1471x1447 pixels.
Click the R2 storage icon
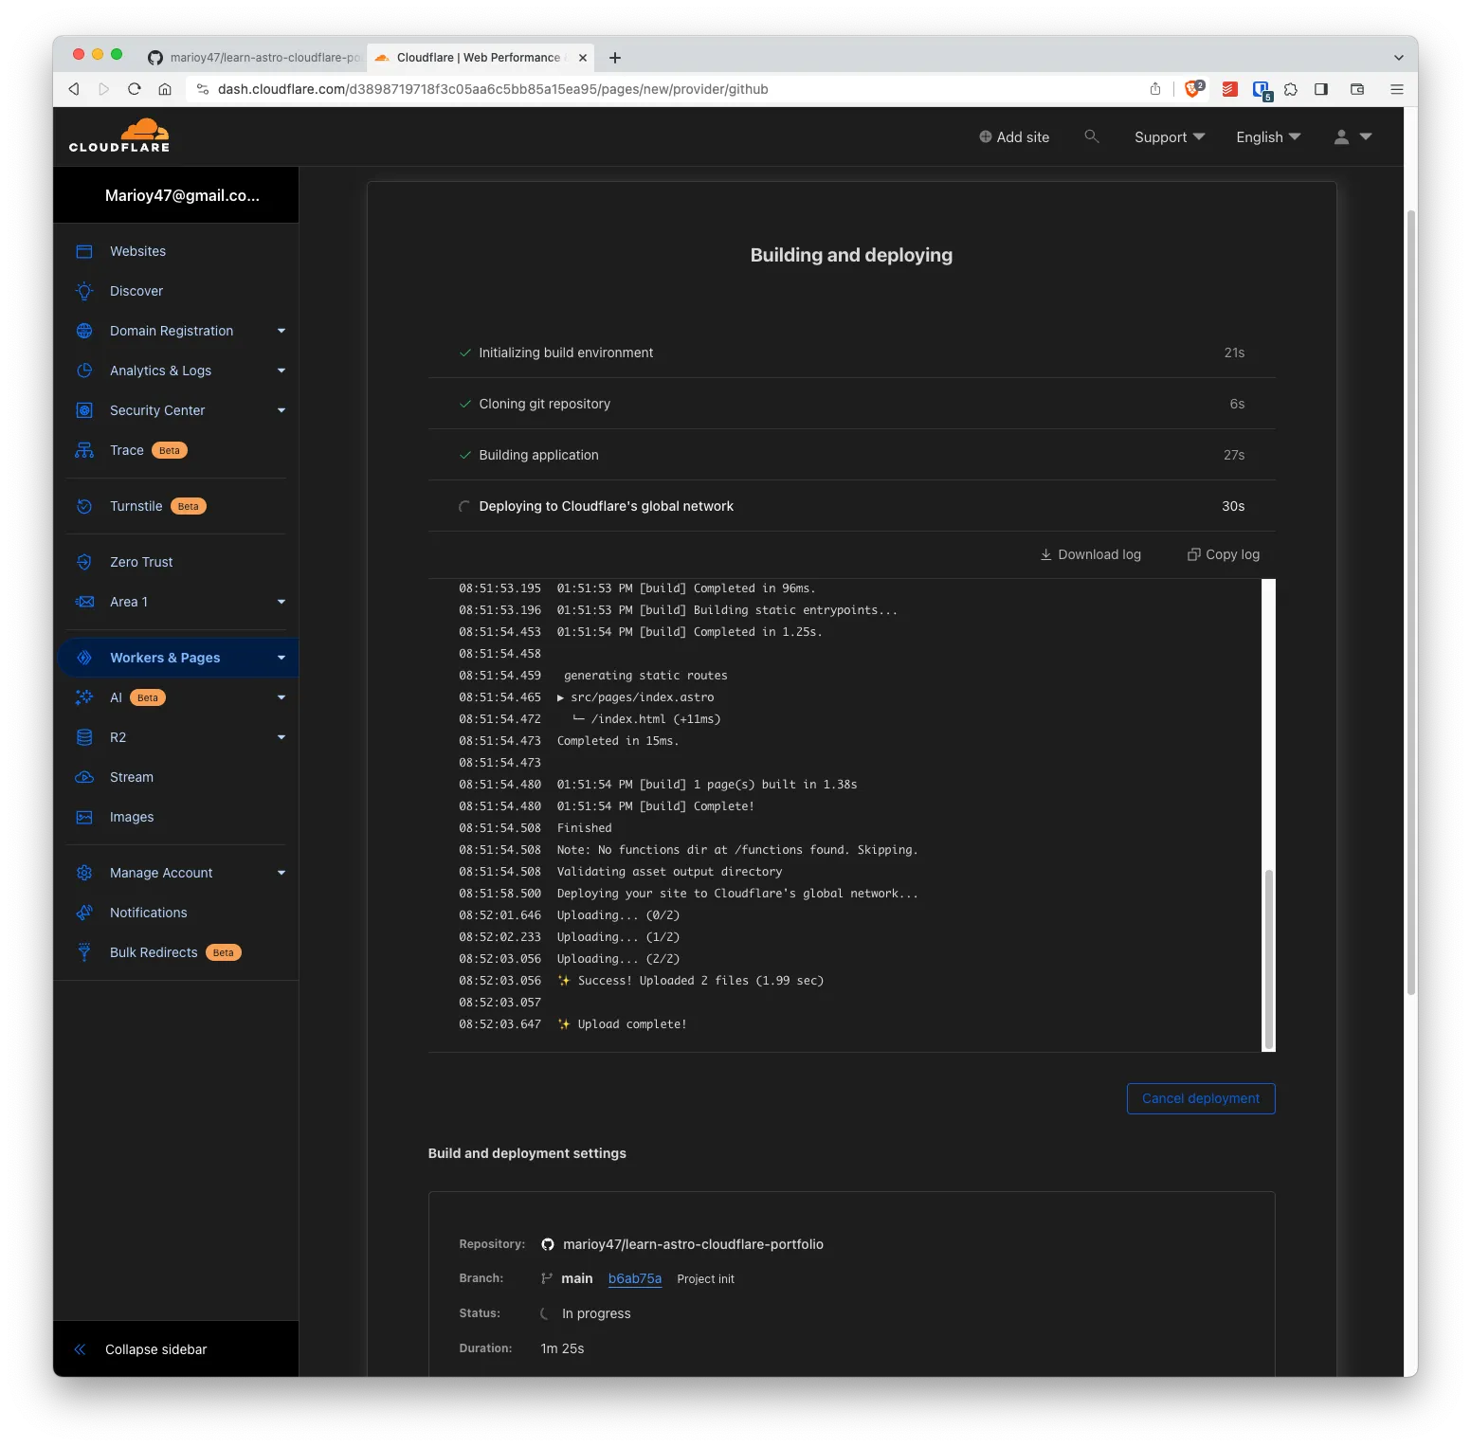point(84,737)
